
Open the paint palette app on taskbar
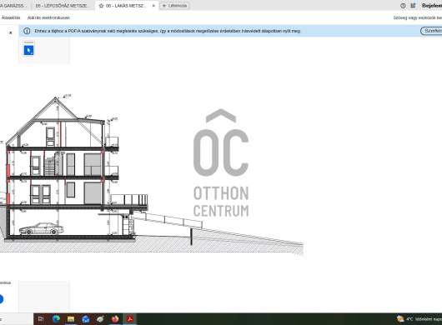pos(100,319)
